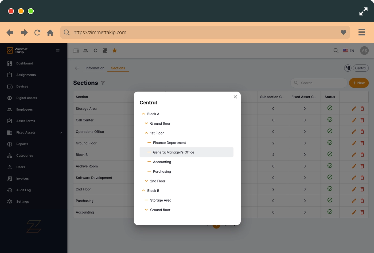
Task: Click status checkmark of Software Development row
Action: point(330,177)
